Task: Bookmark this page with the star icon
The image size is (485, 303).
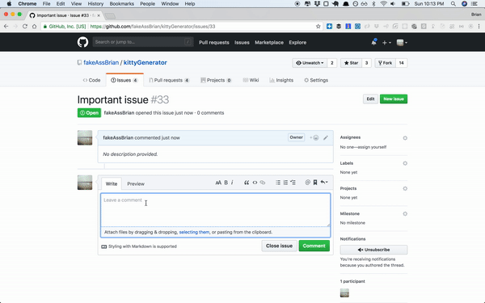Action: 318,27
